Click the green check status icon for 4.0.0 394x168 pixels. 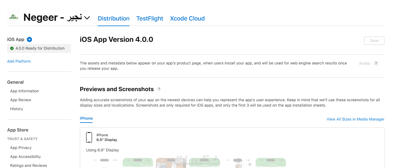coord(12,48)
